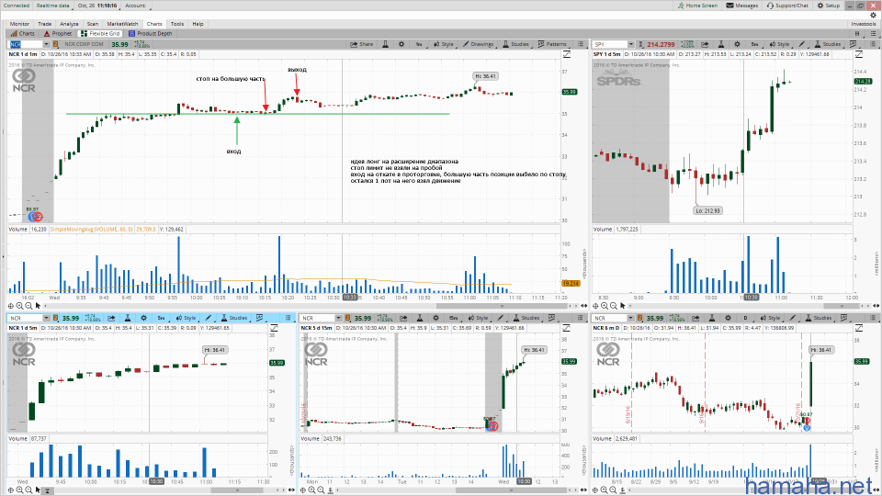Click the Investools button
The width and height of the screenshot is (882, 496).
(864, 24)
